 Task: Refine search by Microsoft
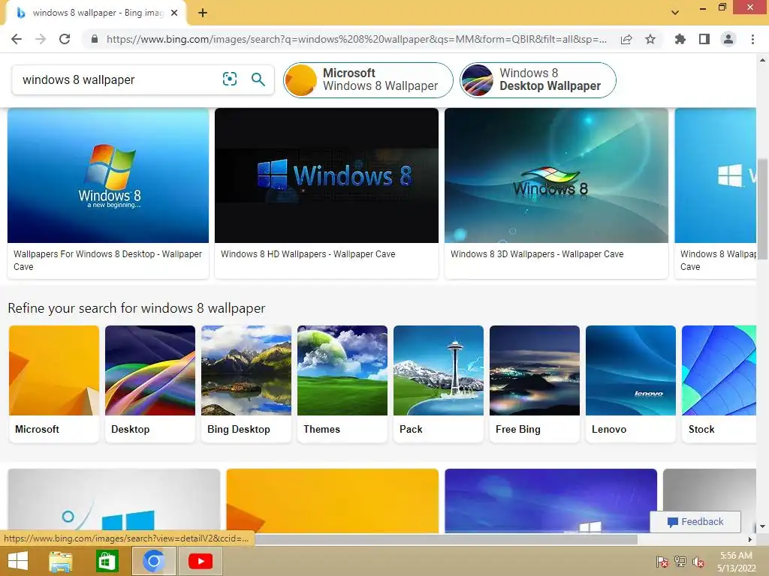coord(54,384)
